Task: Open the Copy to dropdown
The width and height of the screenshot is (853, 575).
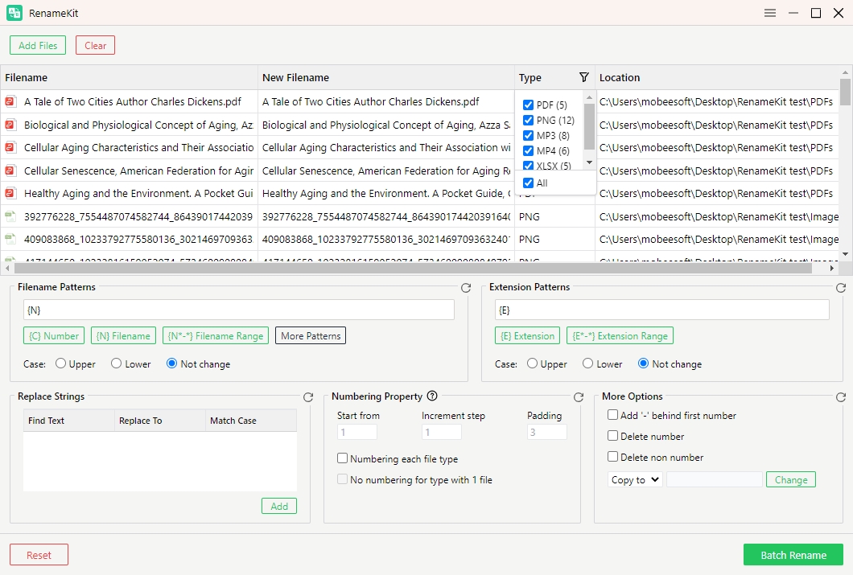Action: [x=635, y=480]
